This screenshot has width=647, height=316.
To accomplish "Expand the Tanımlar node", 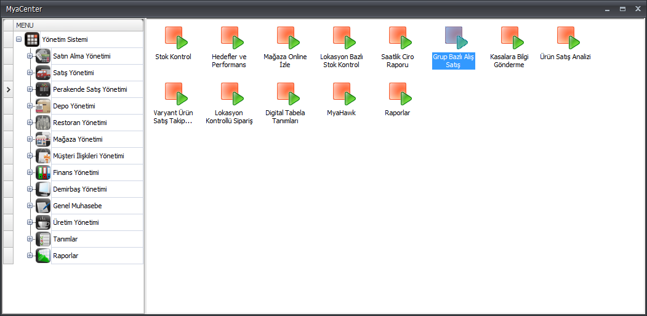I will (30, 239).
